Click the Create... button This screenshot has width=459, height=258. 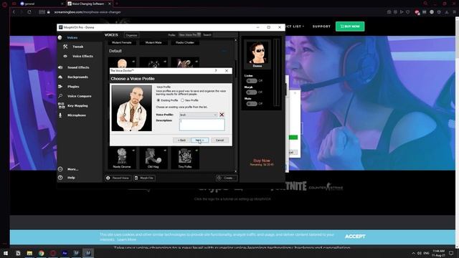click(x=227, y=178)
